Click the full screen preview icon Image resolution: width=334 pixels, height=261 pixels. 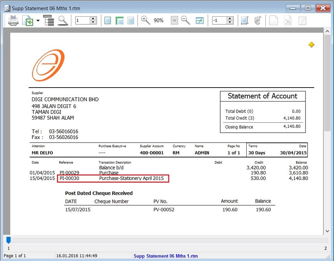click(x=199, y=20)
